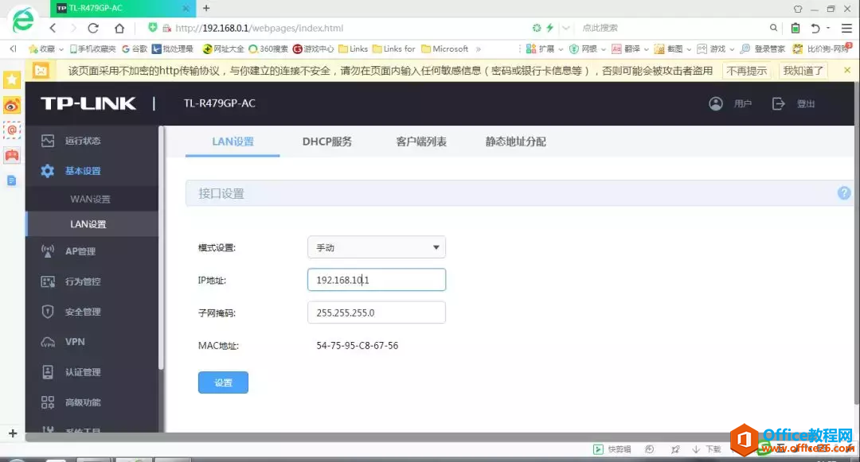Expand the 截图 screenshot dropdown

689,49
